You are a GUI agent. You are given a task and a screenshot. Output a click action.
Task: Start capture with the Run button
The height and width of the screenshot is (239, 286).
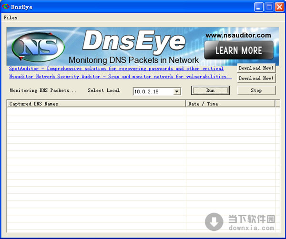click(210, 90)
